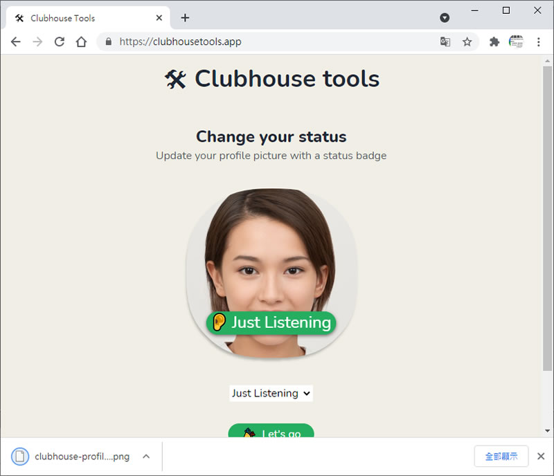Click the green Let's go button

271,431
